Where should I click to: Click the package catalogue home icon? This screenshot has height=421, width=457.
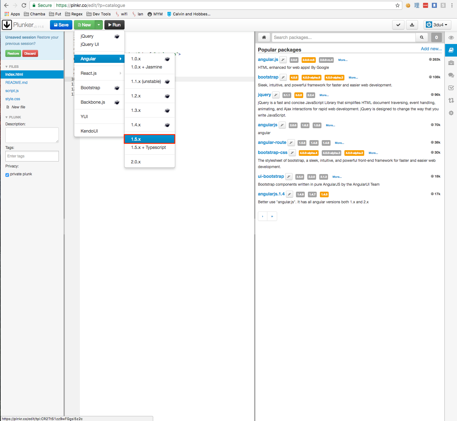coord(264,37)
